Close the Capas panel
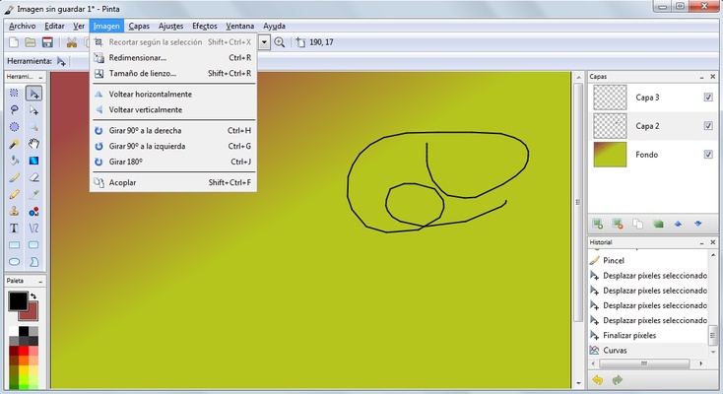The image size is (723, 394). (x=713, y=77)
